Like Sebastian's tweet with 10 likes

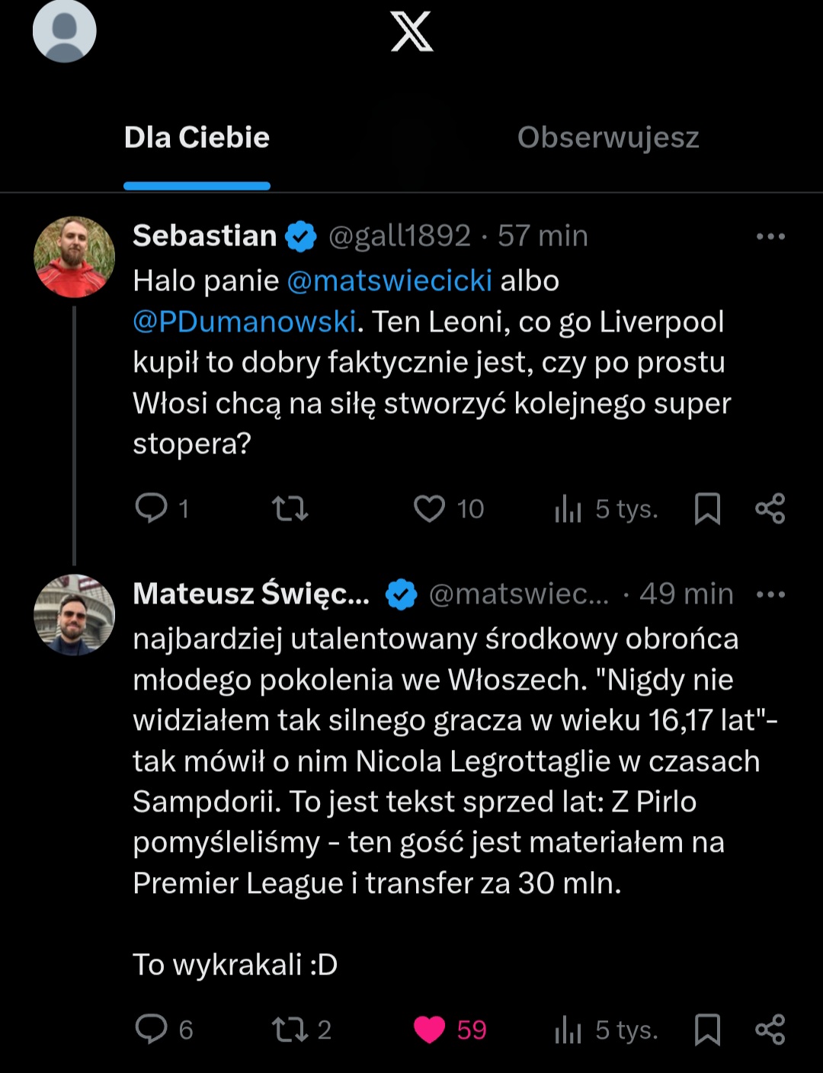click(x=429, y=508)
